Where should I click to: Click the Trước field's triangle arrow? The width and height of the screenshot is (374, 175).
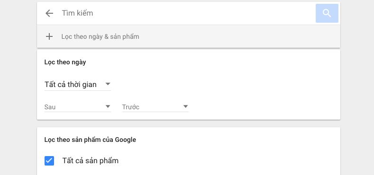(185, 106)
